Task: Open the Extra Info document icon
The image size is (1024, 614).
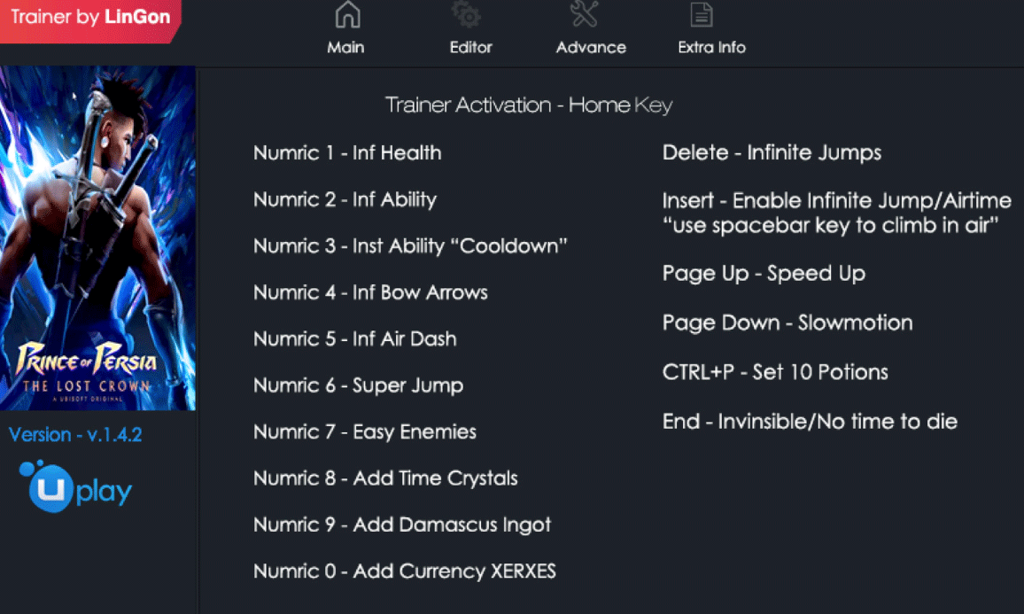Action: 702,15
